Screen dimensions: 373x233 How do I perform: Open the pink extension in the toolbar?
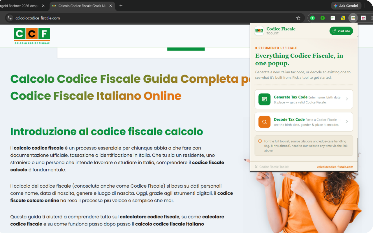pos(363,18)
